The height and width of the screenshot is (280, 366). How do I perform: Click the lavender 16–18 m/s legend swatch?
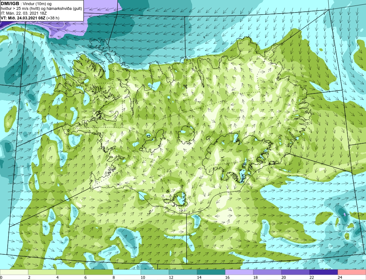click(x=239, y=272)
